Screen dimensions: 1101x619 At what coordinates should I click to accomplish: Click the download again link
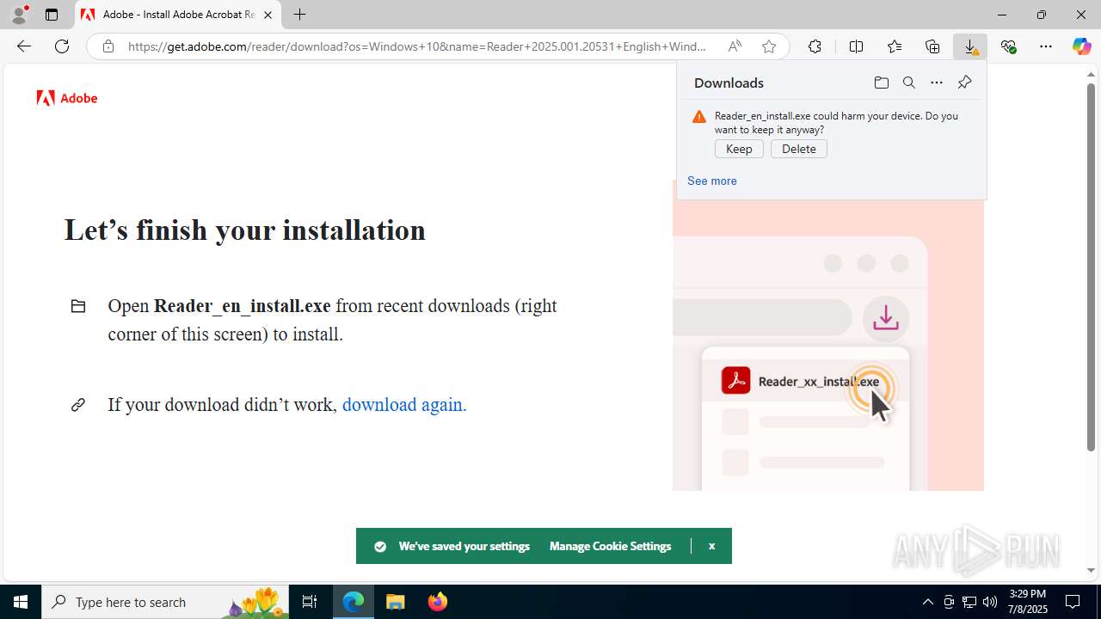[x=404, y=405]
